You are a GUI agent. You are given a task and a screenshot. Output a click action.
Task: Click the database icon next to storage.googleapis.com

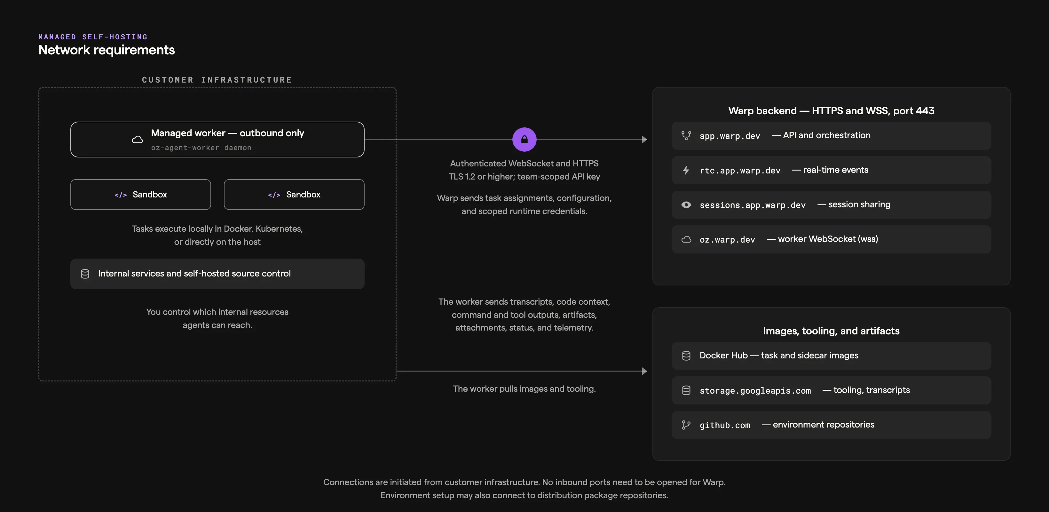pos(686,390)
